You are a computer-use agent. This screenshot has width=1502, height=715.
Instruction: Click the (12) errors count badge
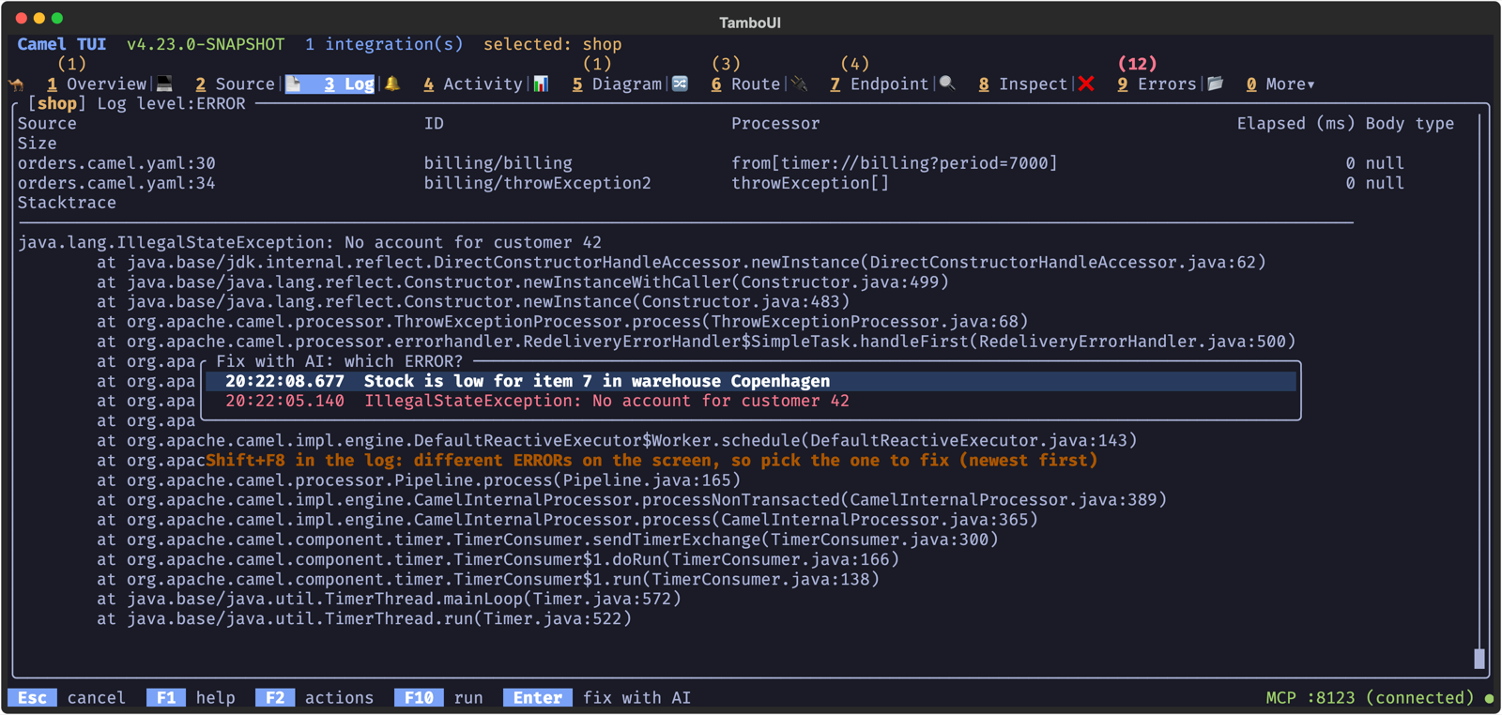coord(1137,64)
